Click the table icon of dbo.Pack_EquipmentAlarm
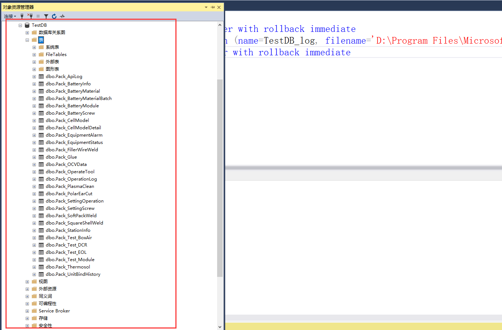Viewport: 502px width, 330px height. 41,135
